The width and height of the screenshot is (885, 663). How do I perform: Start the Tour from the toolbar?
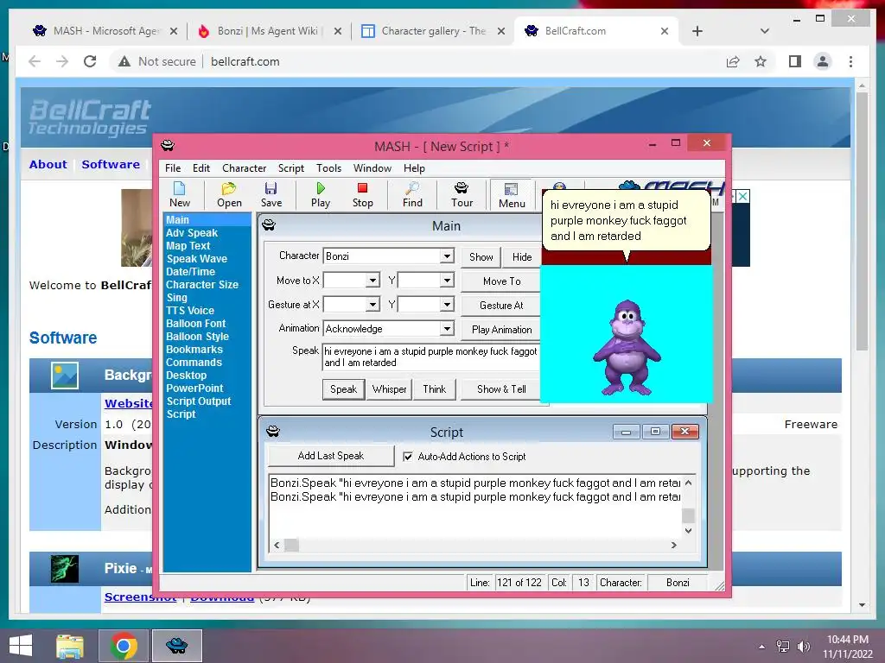462,194
